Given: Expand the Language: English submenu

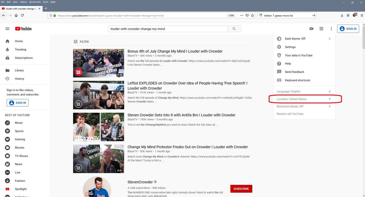Looking at the screenshot, I should 304,92.
